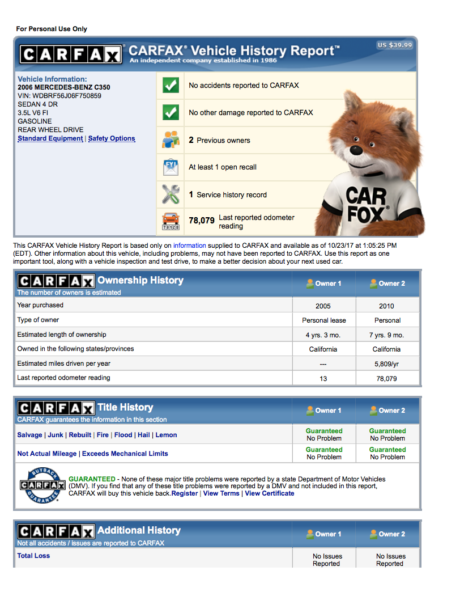
Task: Open the Salvage title link
Action: pyautogui.click(x=30, y=435)
